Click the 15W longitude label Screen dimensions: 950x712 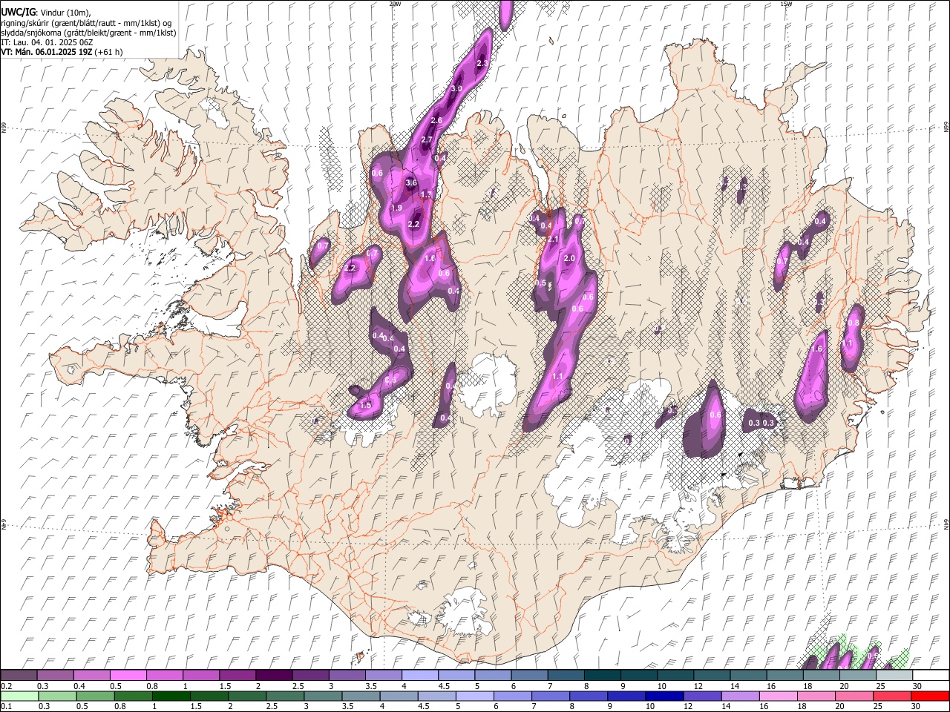tap(785, 4)
